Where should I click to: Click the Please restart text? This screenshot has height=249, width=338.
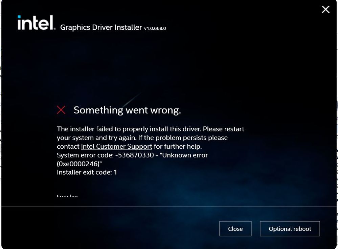224,129
